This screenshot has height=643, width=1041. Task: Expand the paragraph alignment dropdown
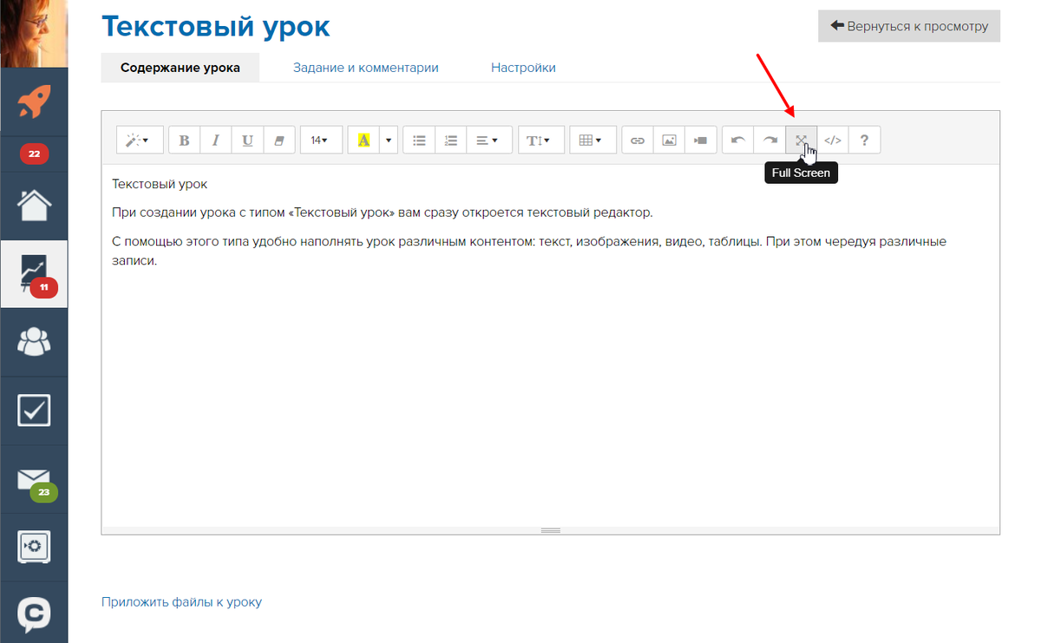tap(488, 140)
